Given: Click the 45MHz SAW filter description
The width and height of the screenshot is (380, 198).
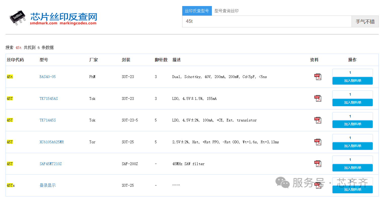Looking at the screenshot, I should (x=188, y=164).
